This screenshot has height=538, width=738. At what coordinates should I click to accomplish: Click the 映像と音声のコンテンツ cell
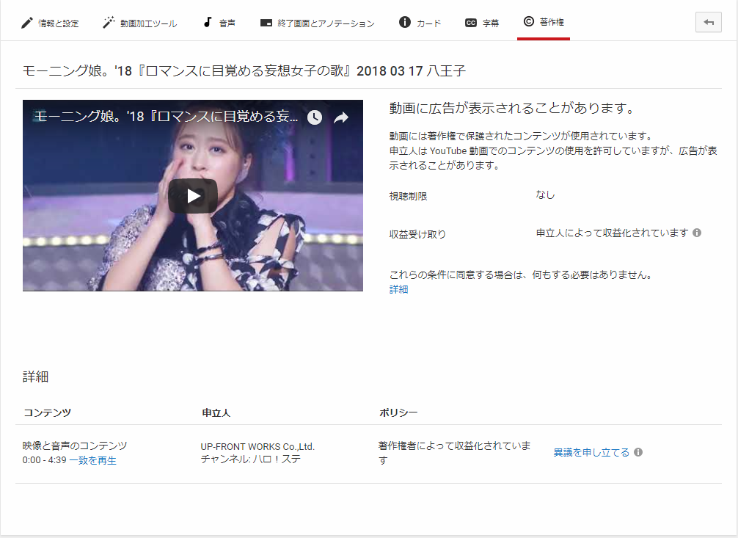coord(75,446)
